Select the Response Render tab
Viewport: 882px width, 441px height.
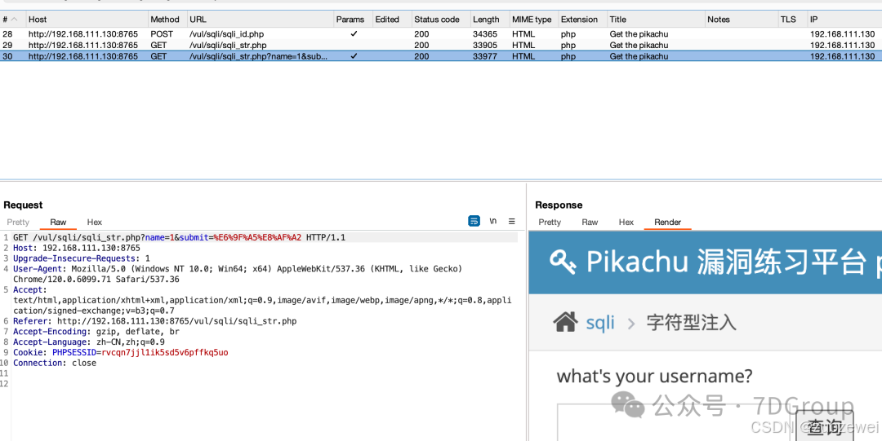coord(668,222)
